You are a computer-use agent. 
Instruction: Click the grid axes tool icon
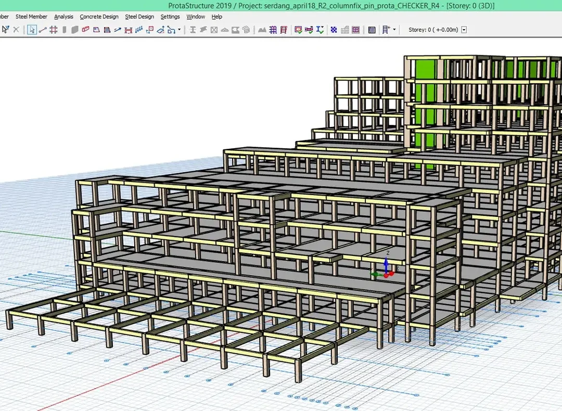pyautogui.click(x=54, y=30)
